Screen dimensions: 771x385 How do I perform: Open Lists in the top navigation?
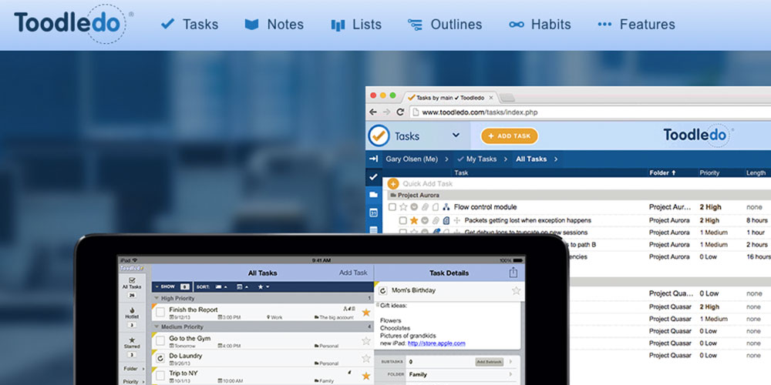[x=356, y=24]
